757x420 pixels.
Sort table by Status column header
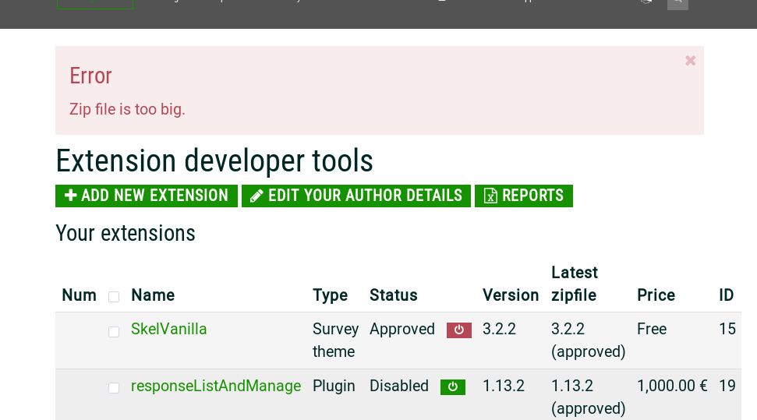click(x=393, y=295)
